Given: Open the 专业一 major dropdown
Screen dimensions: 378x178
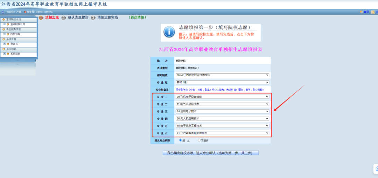Looking at the screenshot, I should [222, 97].
